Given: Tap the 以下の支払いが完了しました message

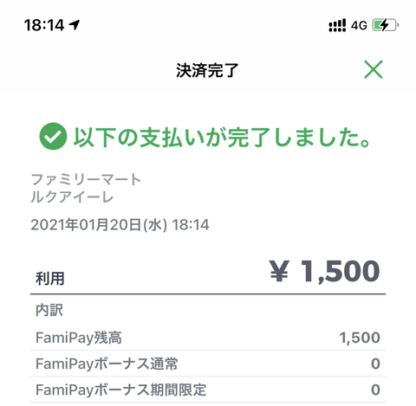Looking at the screenshot, I should 222,137.
